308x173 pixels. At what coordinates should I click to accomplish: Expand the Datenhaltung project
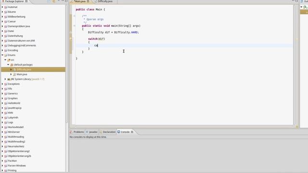click(2, 36)
